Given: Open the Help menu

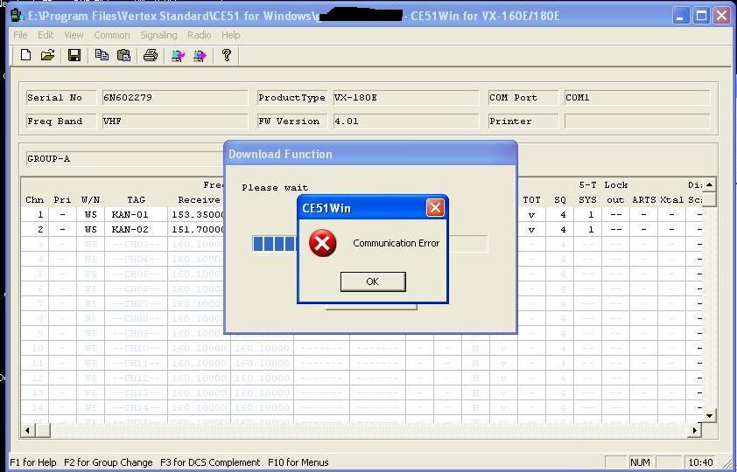Looking at the screenshot, I should (x=231, y=35).
